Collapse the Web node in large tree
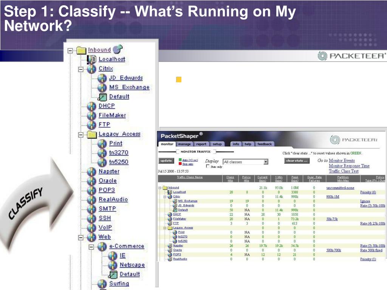387x290 pixels. click(x=81, y=238)
